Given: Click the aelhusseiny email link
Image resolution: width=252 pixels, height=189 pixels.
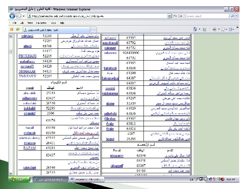Looking at the screenshot, I should tap(29, 98).
